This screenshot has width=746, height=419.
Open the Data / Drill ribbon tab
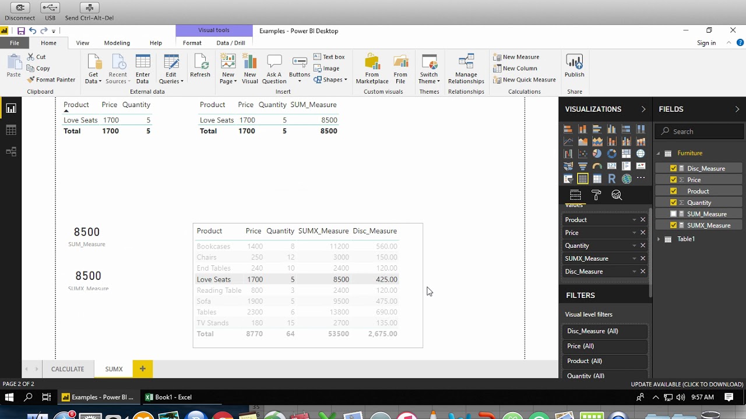[231, 43]
